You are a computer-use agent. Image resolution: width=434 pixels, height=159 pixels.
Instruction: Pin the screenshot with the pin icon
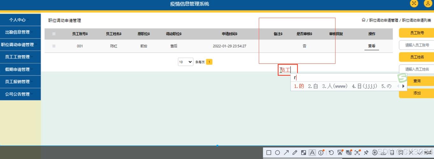click(x=366, y=153)
